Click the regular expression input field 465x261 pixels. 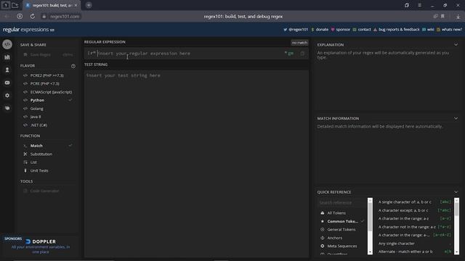click(x=190, y=54)
